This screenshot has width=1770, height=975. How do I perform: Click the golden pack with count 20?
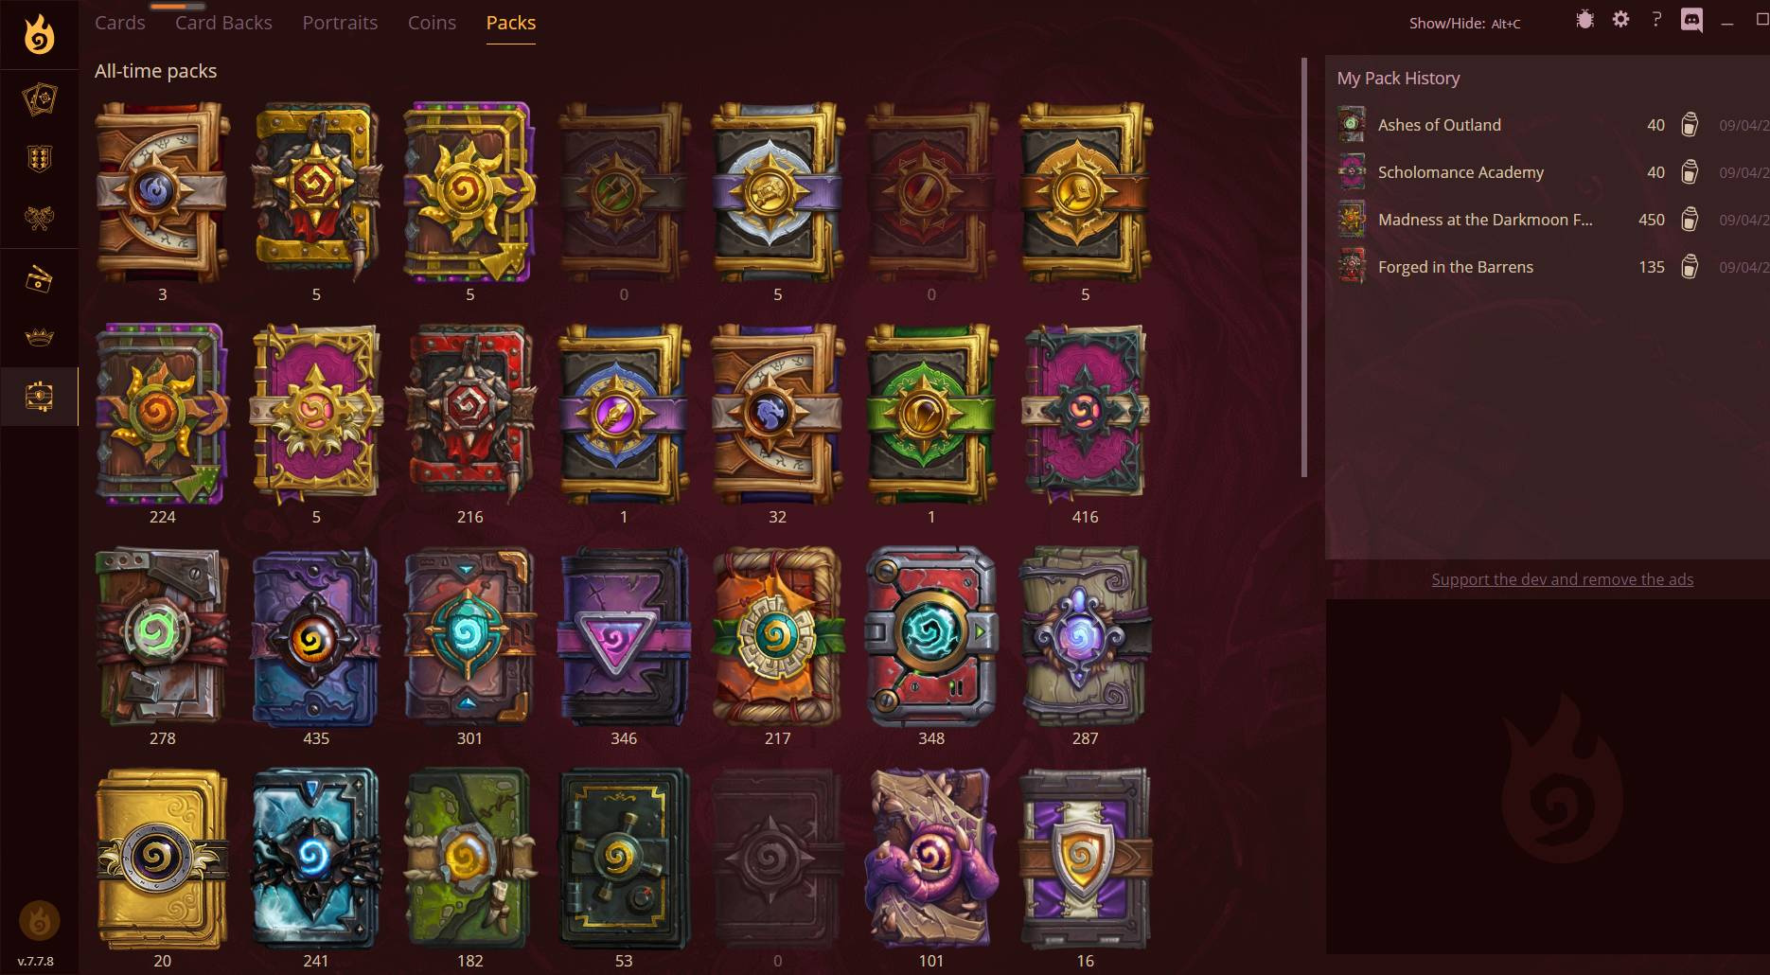tap(162, 860)
